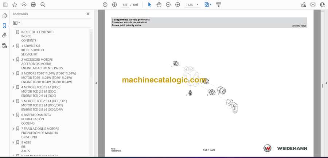Collapse the left navigation pane arrow
Image resolution: width=328 pixels, height=158 pixels.
(96, 83)
